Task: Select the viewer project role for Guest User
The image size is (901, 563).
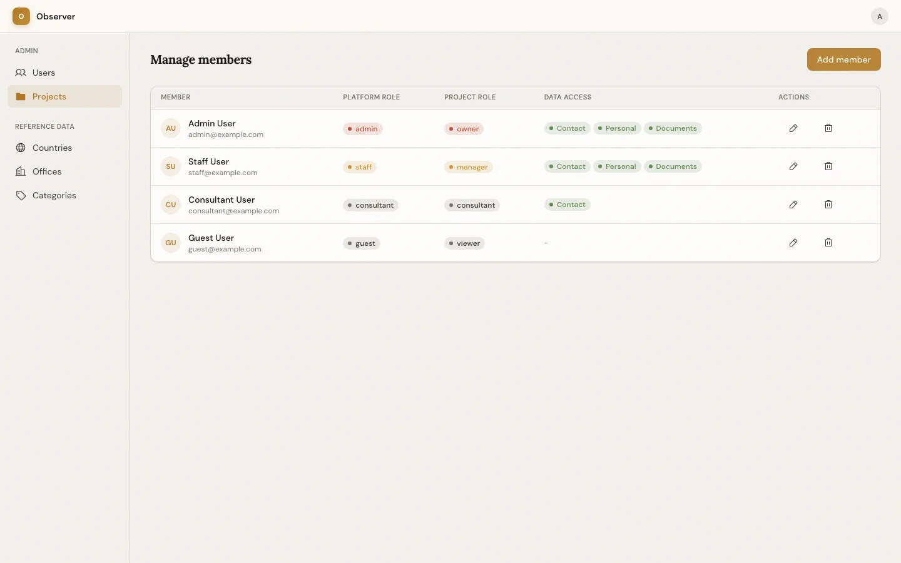Action: point(464,243)
